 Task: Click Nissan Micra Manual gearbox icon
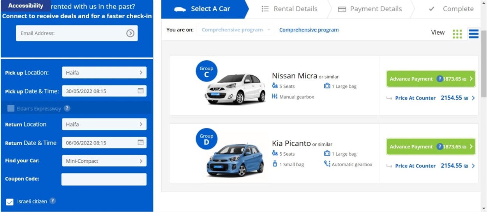[x=275, y=96]
